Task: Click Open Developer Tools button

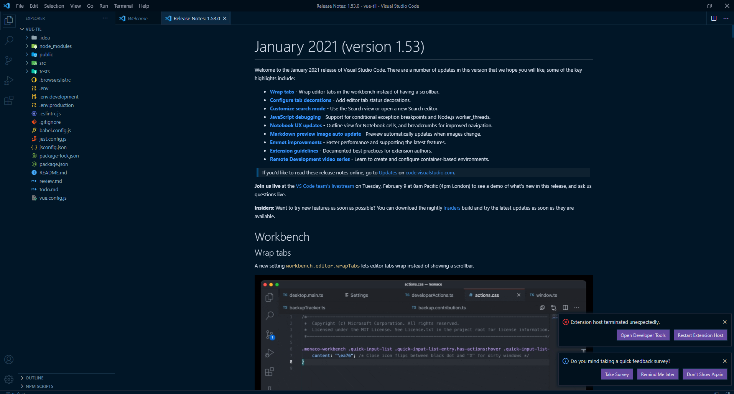Action: [x=643, y=335]
